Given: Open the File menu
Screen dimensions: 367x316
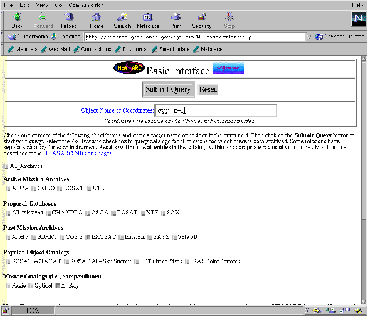Looking at the screenshot, I should coord(9,5).
